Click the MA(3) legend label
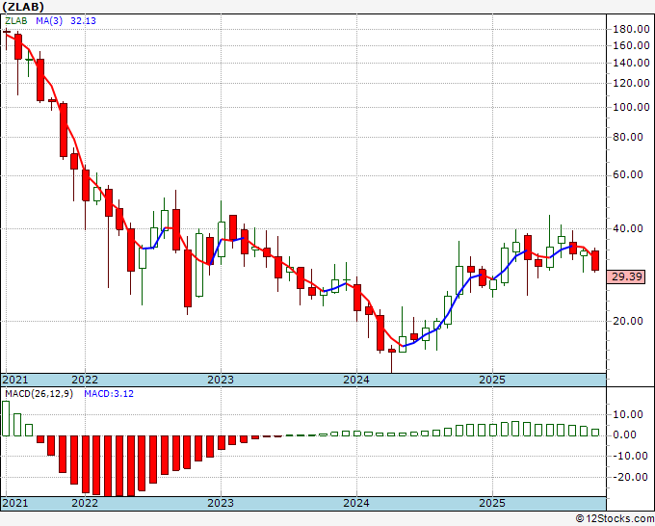The width and height of the screenshot is (655, 526). pos(49,21)
